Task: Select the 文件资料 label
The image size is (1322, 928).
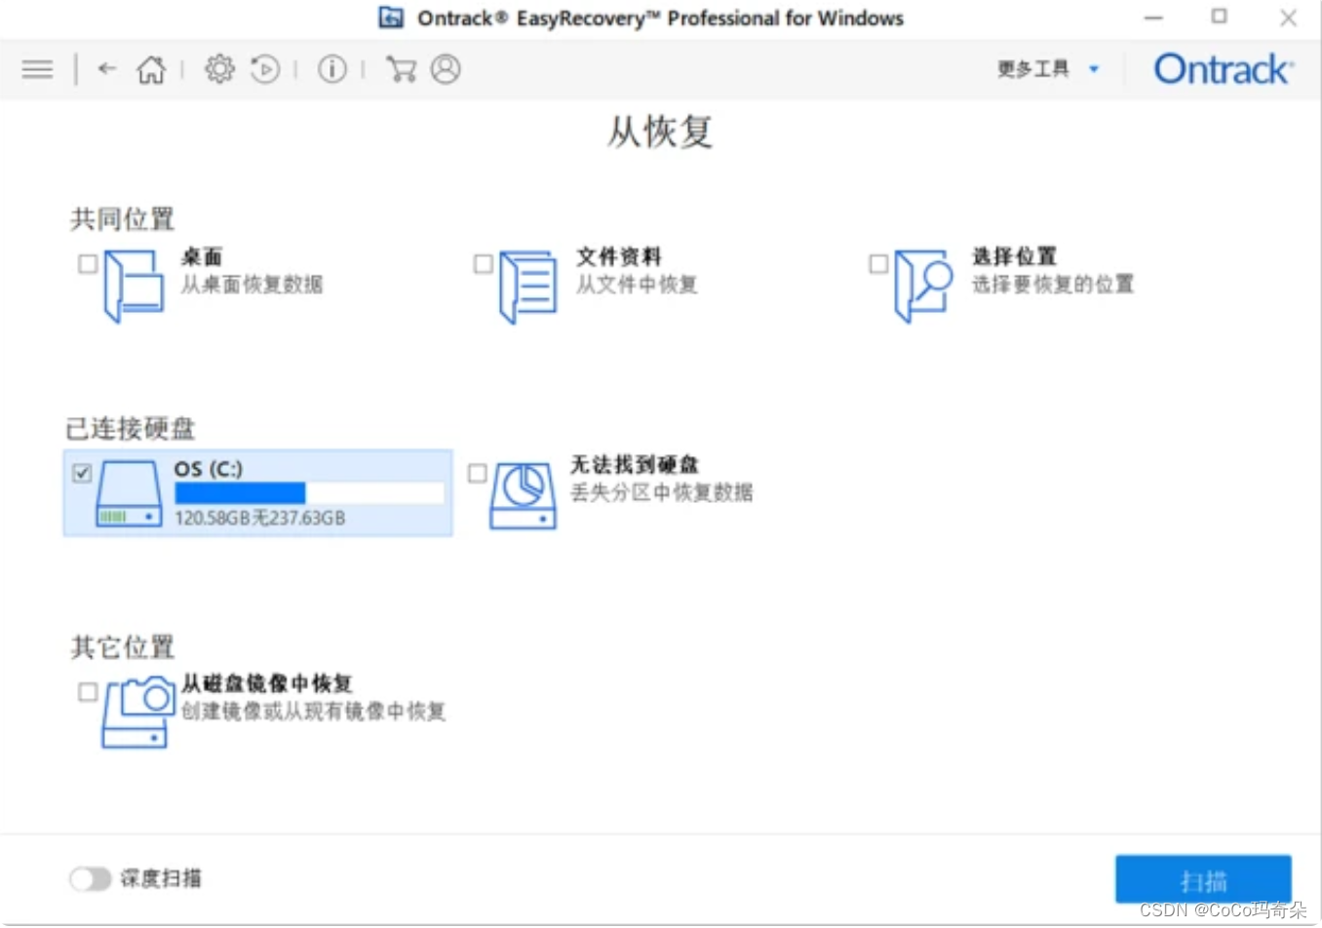Action: (x=618, y=256)
